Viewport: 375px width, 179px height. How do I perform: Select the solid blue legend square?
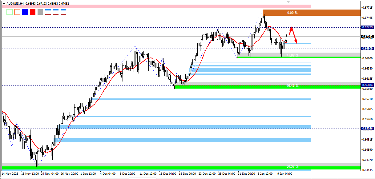point(25,12)
